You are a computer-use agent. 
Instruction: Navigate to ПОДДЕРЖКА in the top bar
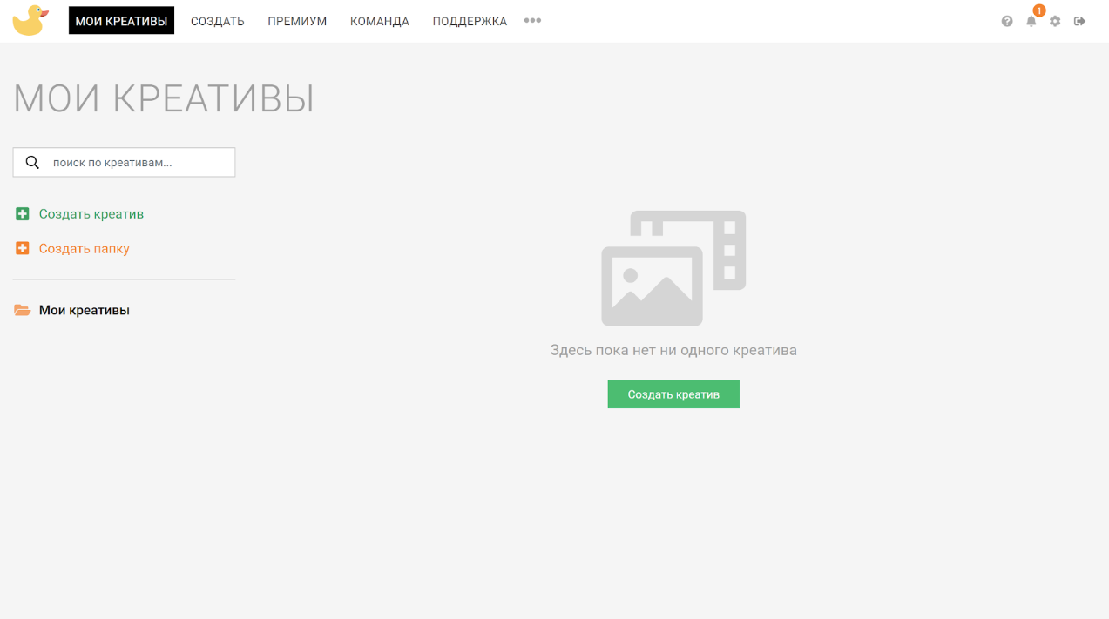point(470,21)
